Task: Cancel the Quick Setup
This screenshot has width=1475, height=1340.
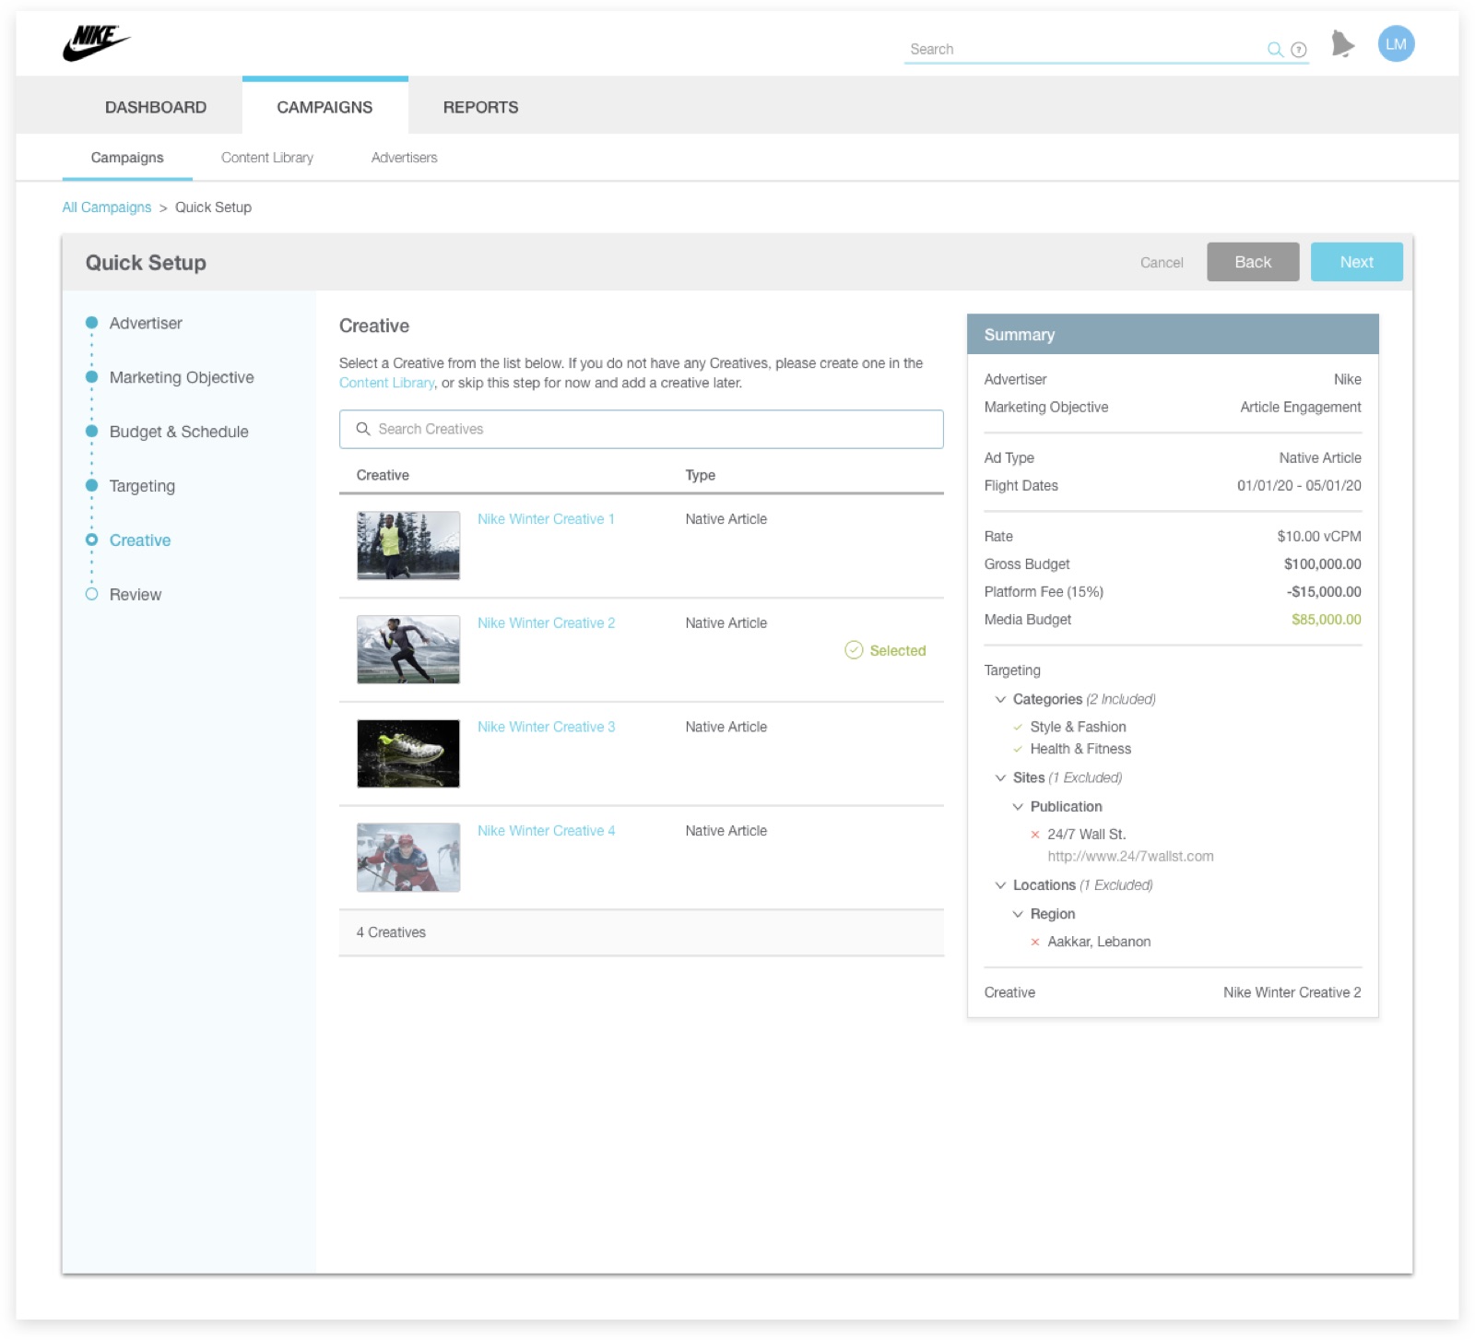Action: [x=1162, y=263]
